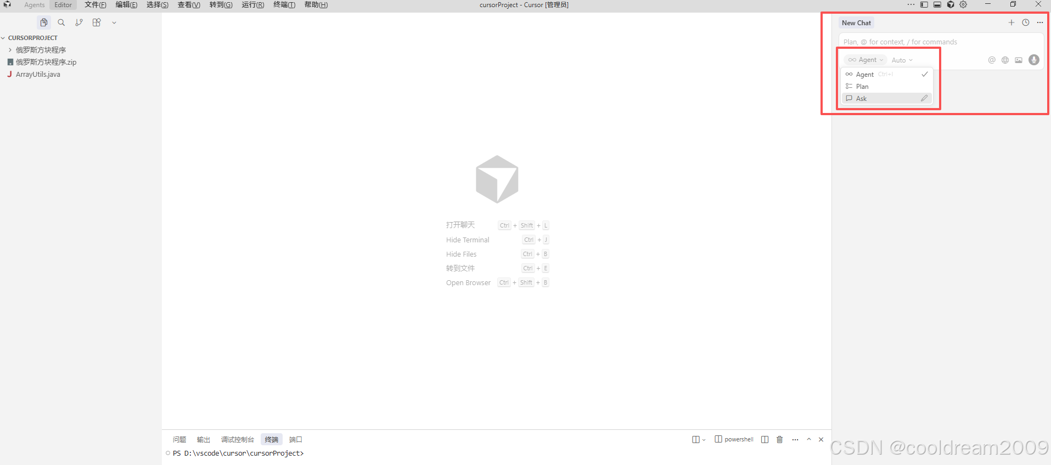Toggle the bottom panel layout icon

[937, 4]
